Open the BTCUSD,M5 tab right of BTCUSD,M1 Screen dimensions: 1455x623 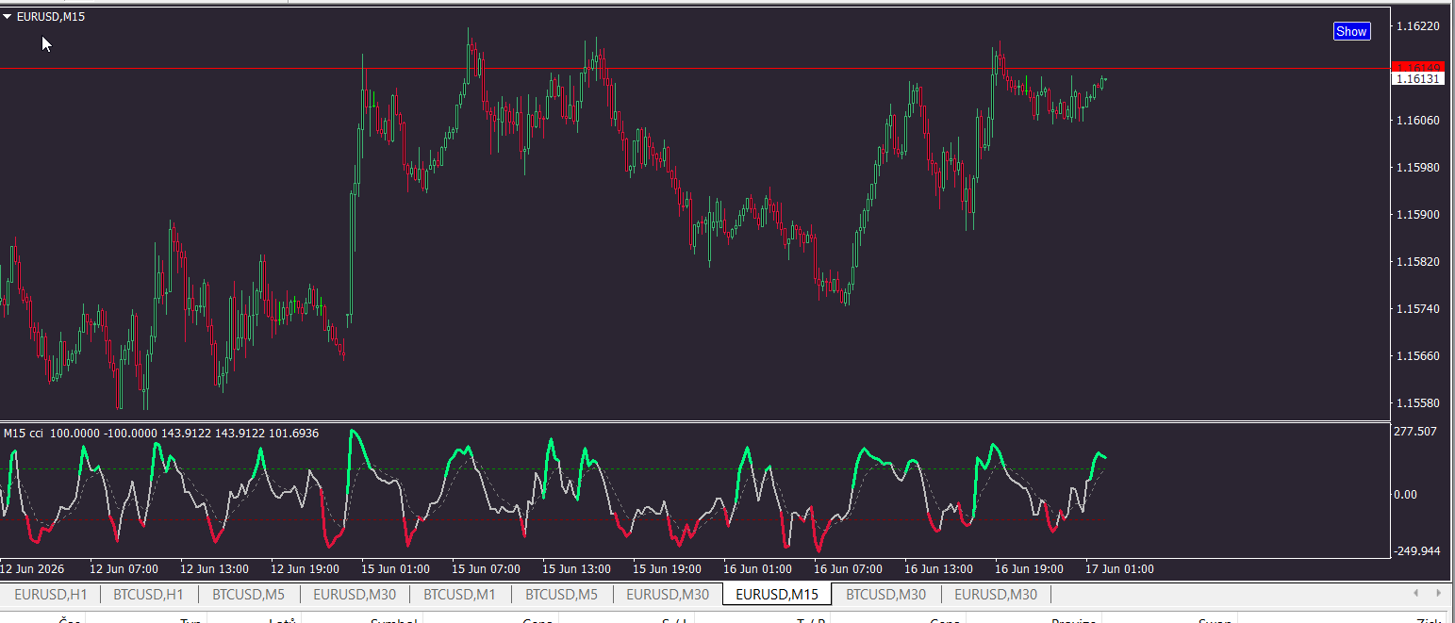561,595
